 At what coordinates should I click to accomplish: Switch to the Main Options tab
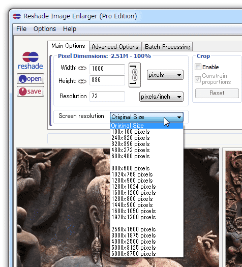pyautogui.click(x=68, y=46)
